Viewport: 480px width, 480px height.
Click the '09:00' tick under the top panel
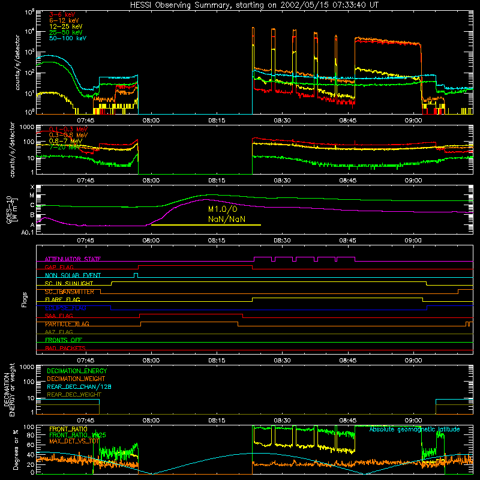tap(413, 121)
